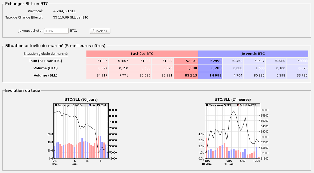This screenshot has height=173, width=314.
Task: Select sell offer at rate 53452
Action: coord(233,61)
